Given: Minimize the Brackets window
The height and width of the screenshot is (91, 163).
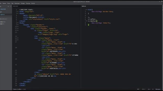Looking at the screenshot, I should [x=159, y=2].
